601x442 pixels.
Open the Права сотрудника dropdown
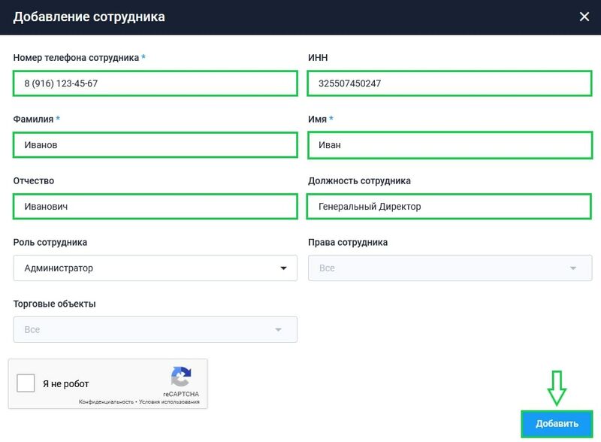pos(450,268)
